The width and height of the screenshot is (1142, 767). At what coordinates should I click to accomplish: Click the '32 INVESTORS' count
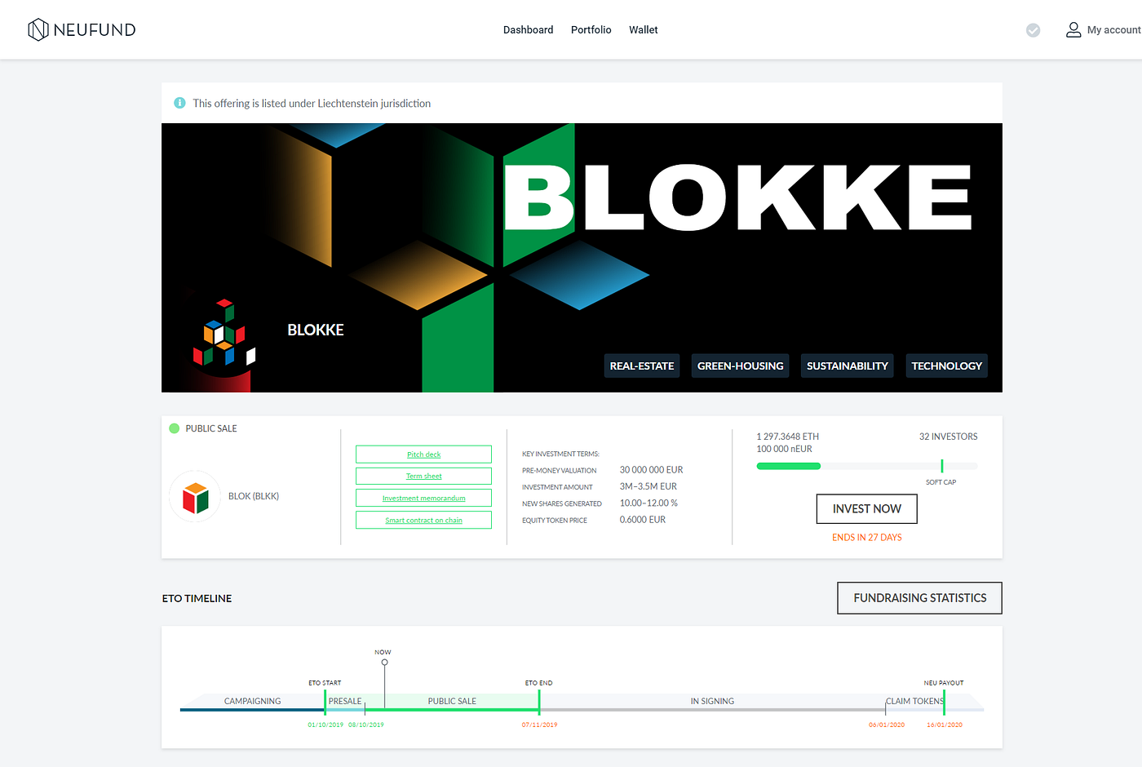pyautogui.click(x=948, y=437)
